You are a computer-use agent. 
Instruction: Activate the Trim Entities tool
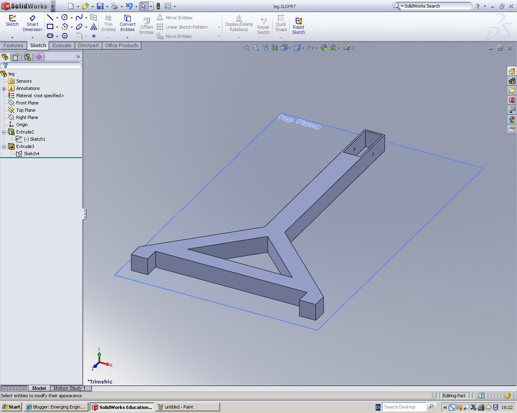coord(108,23)
